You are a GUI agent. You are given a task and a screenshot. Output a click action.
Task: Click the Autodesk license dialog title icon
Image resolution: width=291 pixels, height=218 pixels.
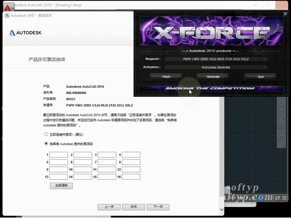[x=7, y=16]
